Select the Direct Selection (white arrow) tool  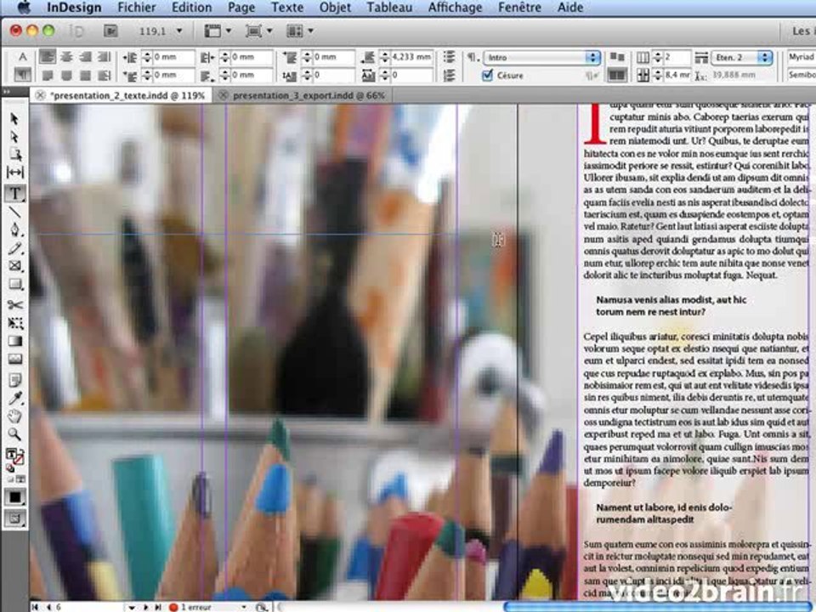pyautogui.click(x=14, y=137)
